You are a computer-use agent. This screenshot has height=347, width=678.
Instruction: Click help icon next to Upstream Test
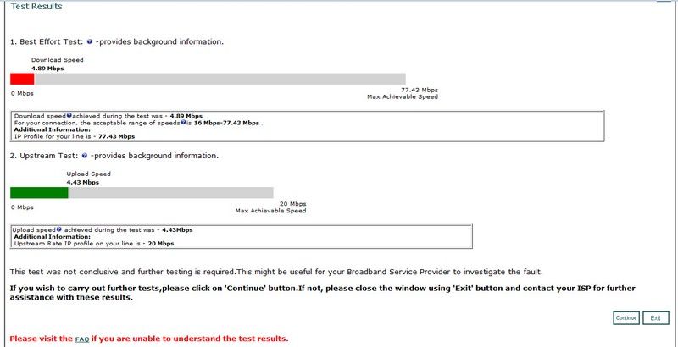pos(84,156)
